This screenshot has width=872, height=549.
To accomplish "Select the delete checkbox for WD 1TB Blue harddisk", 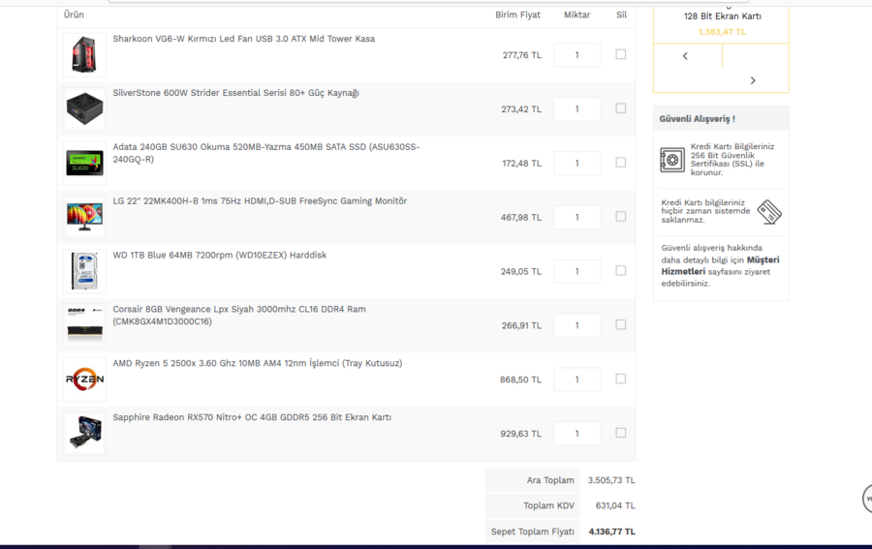I will coord(621,270).
